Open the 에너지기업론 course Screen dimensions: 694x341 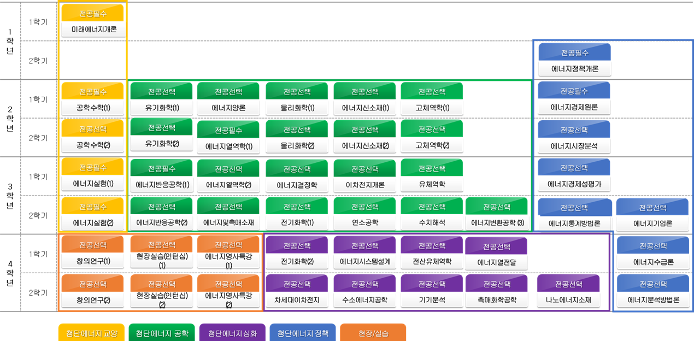[x=652, y=215]
